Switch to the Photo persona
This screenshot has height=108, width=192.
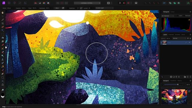click(4, 3)
